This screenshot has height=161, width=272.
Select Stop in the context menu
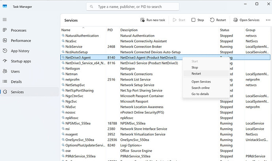point(195,67)
